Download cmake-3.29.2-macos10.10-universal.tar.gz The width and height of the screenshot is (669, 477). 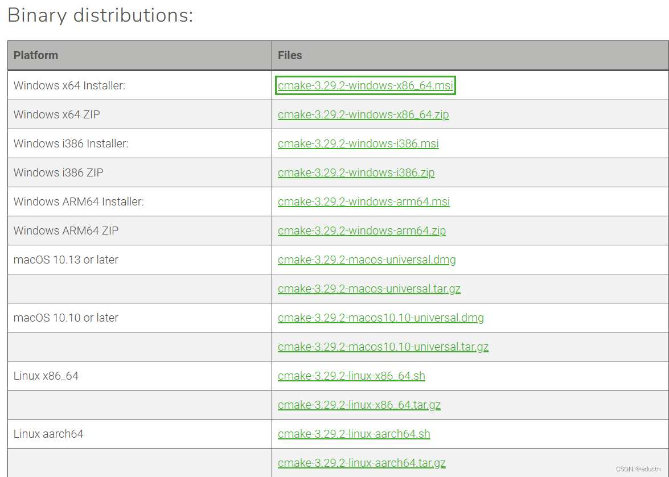(383, 347)
